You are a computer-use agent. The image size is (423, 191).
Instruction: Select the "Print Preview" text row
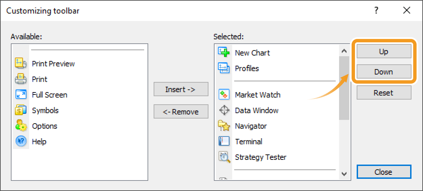(x=53, y=64)
